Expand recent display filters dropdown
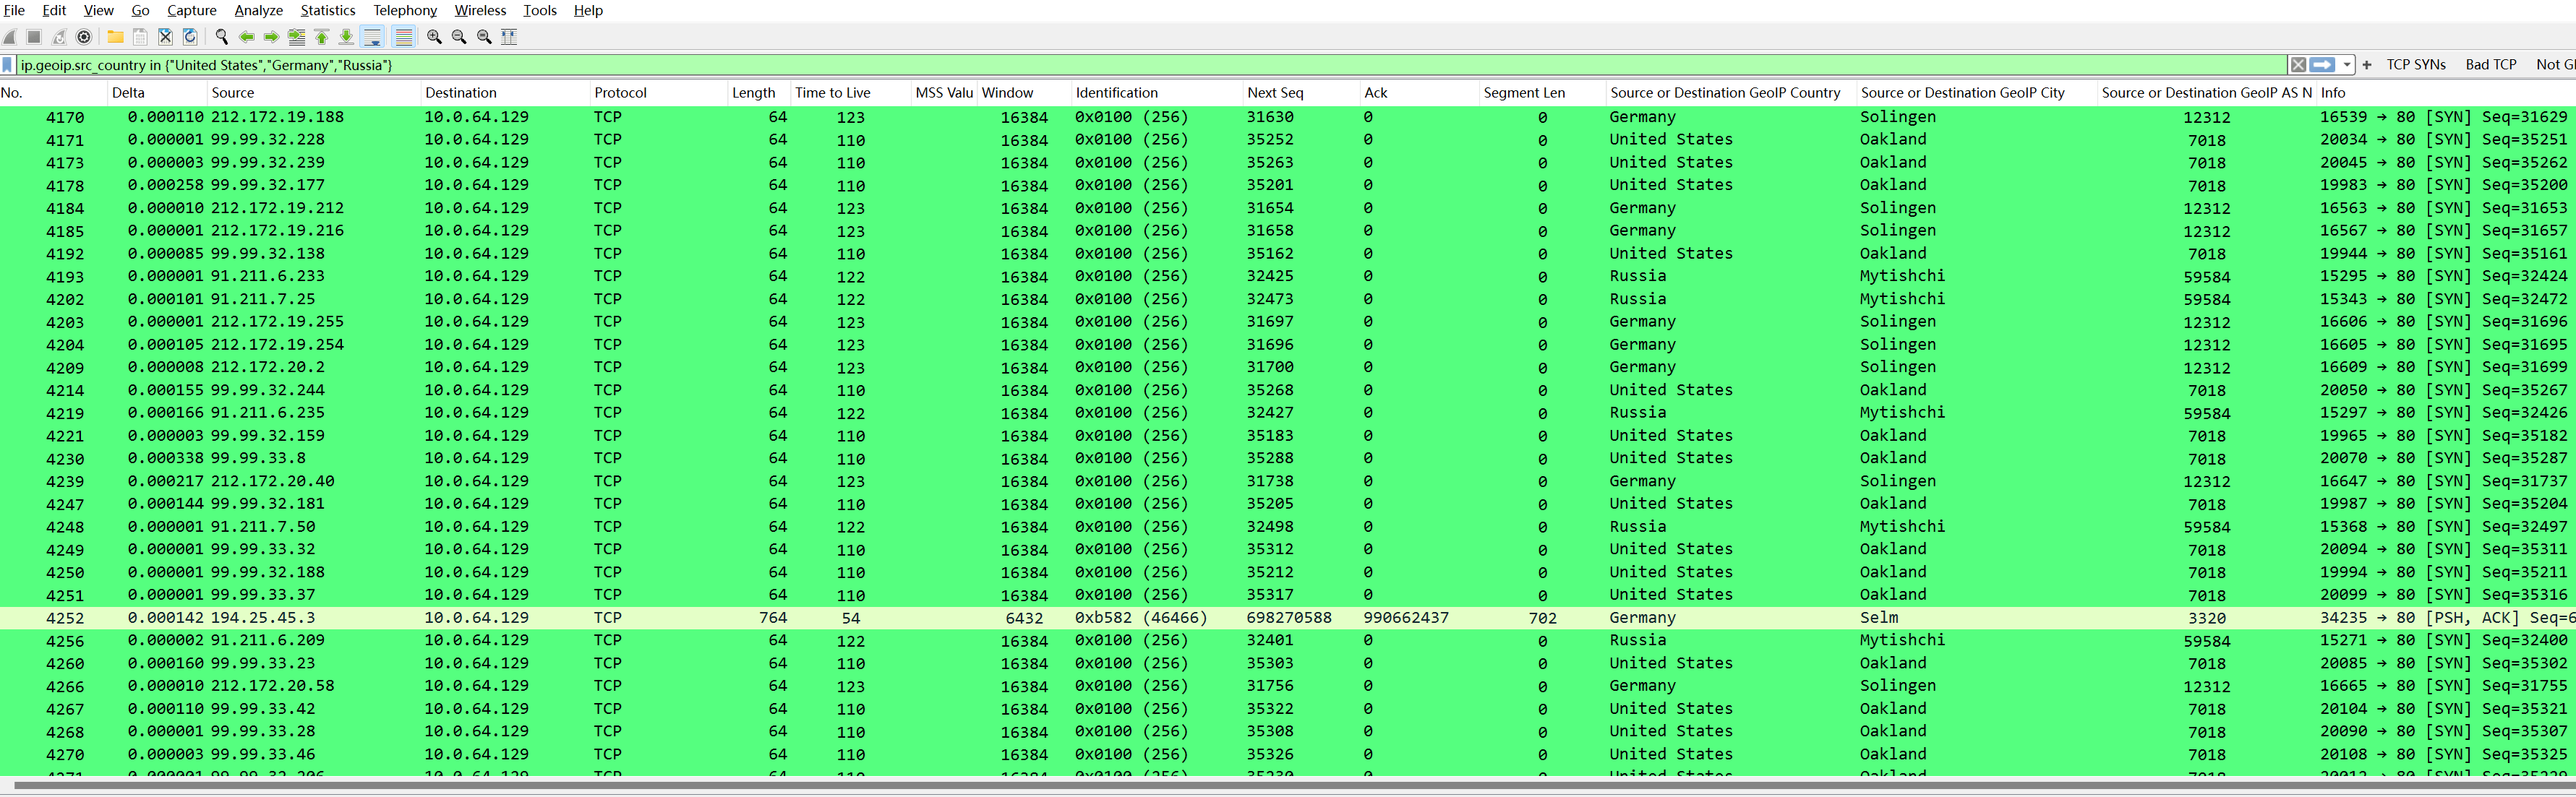The width and height of the screenshot is (2576, 797). point(2346,65)
